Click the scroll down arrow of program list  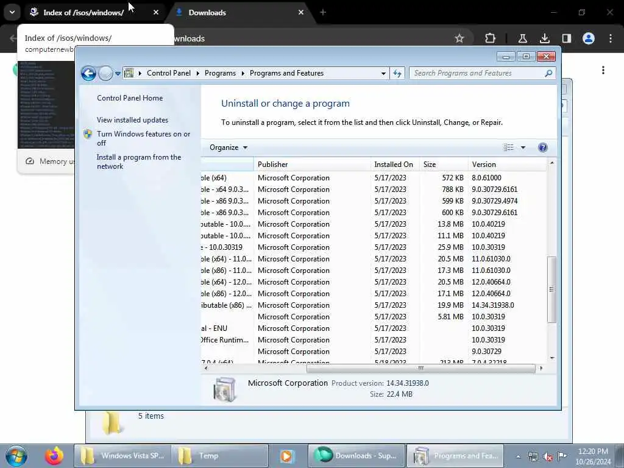(551, 358)
